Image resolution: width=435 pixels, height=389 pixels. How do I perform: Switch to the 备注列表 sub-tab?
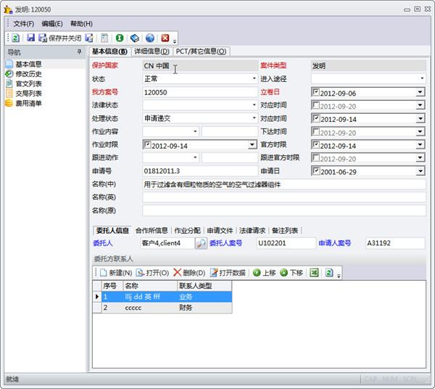285,231
